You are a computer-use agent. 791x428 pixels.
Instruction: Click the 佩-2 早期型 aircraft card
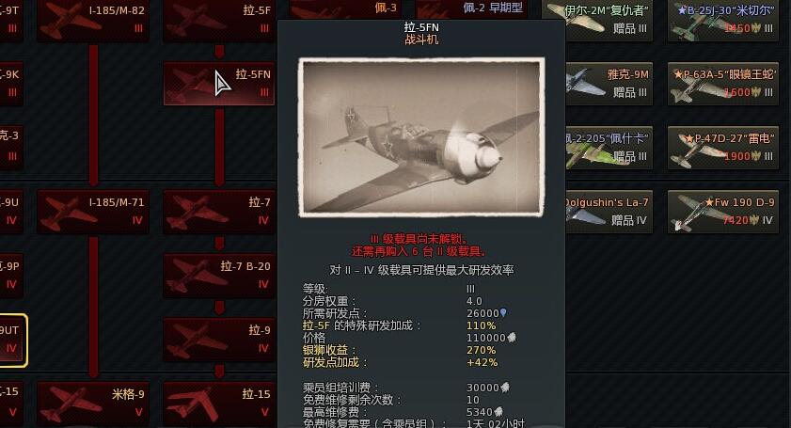[471, 9]
